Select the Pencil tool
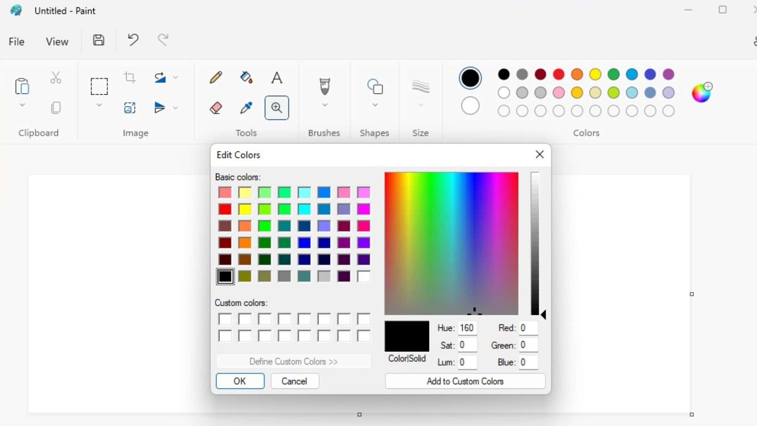 [x=216, y=77]
